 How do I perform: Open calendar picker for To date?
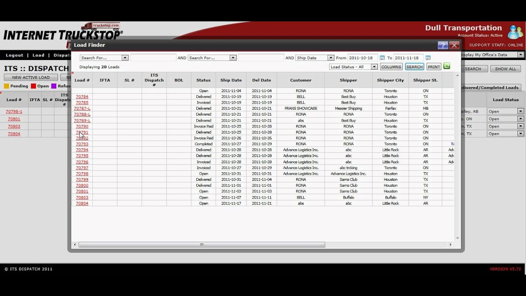click(428, 58)
